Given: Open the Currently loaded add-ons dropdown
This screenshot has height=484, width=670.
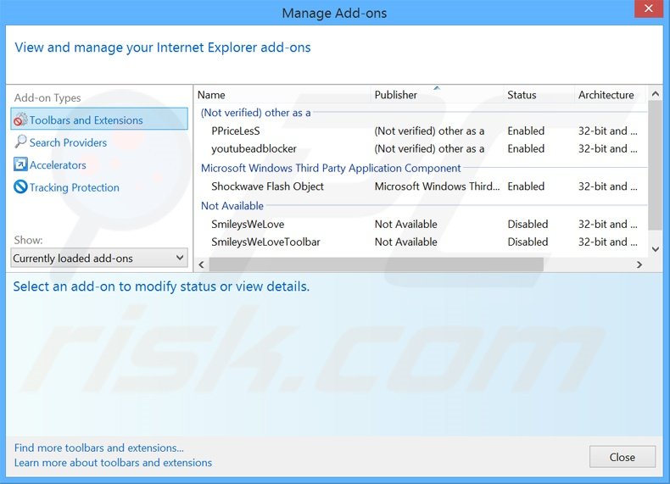Looking at the screenshot, I should click(99, 258).
